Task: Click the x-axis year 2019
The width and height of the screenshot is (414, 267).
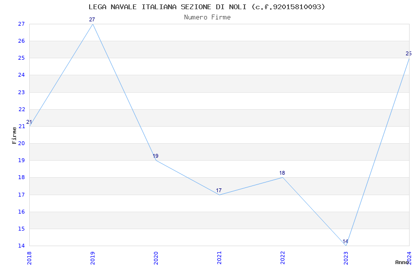Action: [x=93, y=258]
